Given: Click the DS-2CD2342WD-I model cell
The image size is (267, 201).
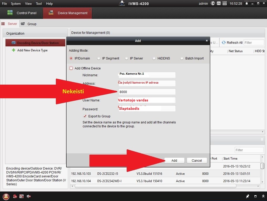Looking at the screenshot, I should 109,181.
